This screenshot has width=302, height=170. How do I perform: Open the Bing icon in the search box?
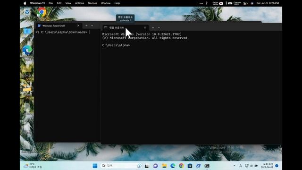139,166
